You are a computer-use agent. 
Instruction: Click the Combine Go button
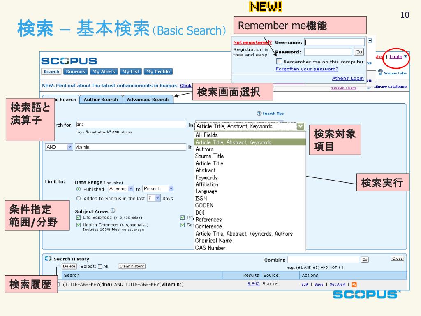click(365, 260)
